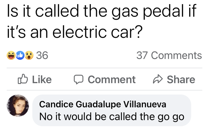The height and width of the screenshot is (129, 209).
Task: Open the Candice Guadalupe Villanueva profile name
Action: coord(103,104)
